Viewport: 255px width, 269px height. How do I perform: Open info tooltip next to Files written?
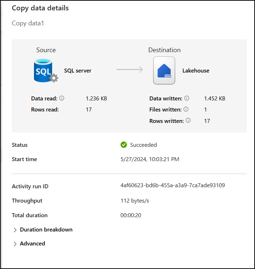(186, 109)
